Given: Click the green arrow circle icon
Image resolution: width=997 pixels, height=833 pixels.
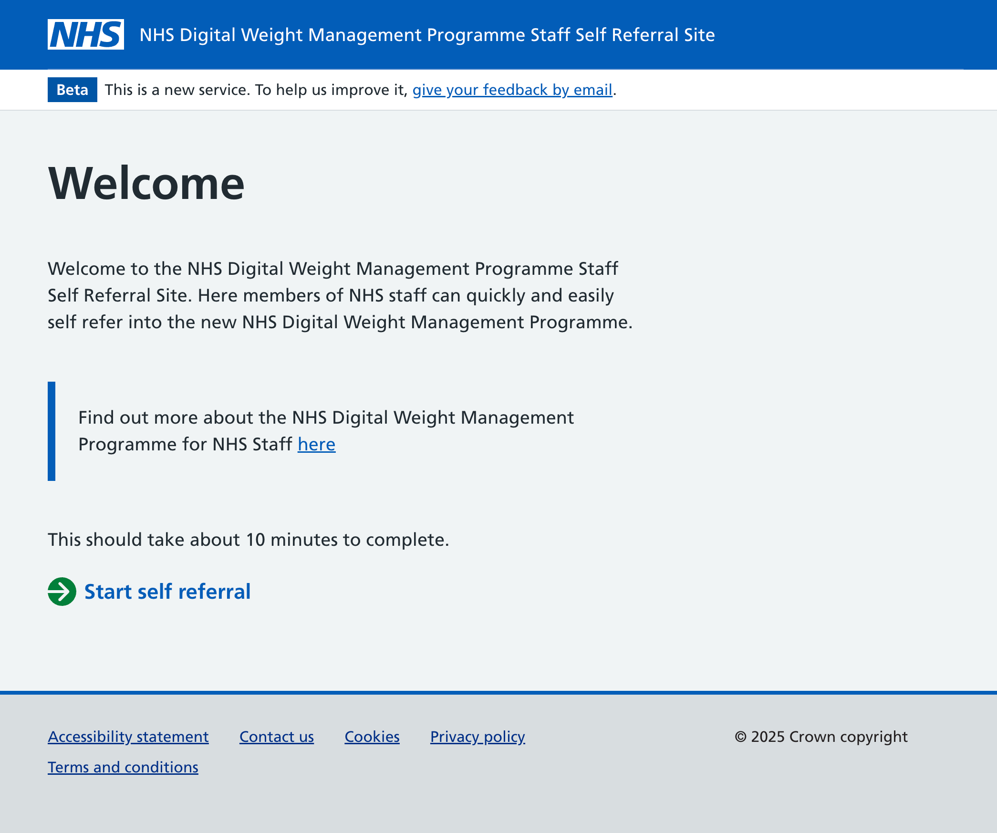Looking at the screenshot, I should pos(62,592).
